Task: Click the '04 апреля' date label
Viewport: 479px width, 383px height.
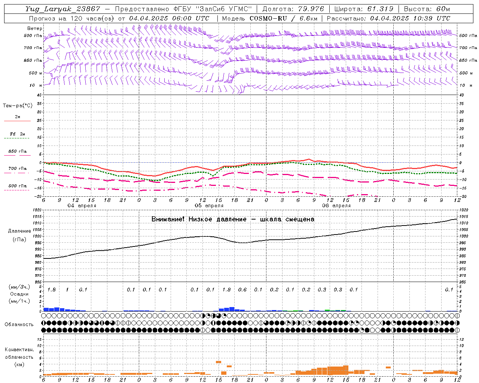Action: [82, 206]
